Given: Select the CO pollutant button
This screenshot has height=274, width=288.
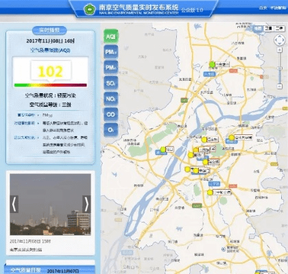Looking at the screenshot, I should point(111,114).
